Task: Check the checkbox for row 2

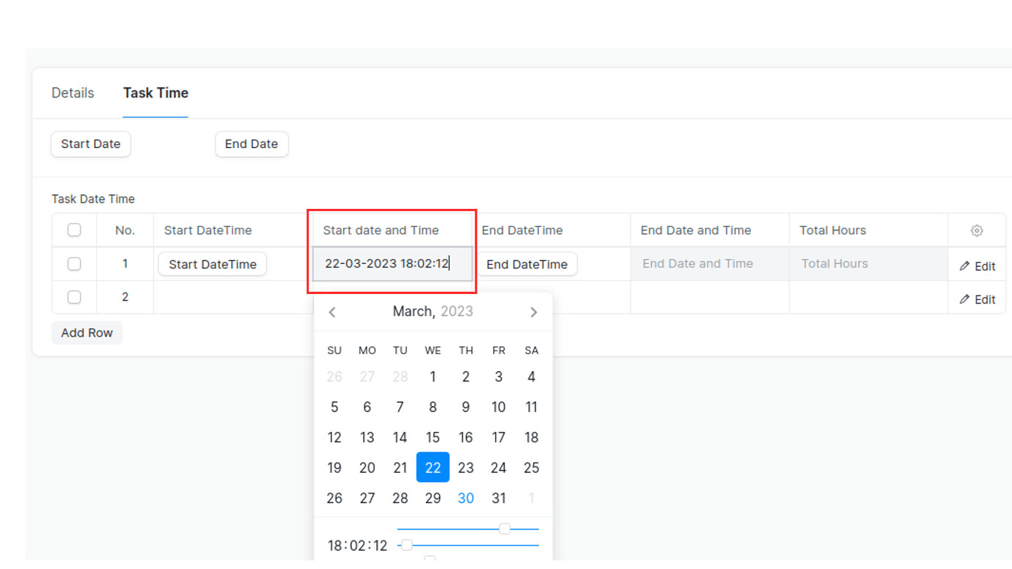Action: (x=74, y=297)
